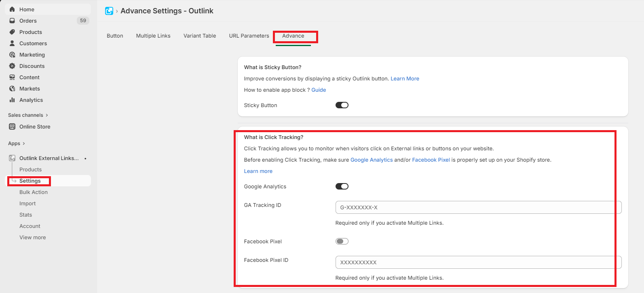This screenshot has width=644, height=293.
Task: Click the Products tag icon
Action: click(x=12, y=32)
